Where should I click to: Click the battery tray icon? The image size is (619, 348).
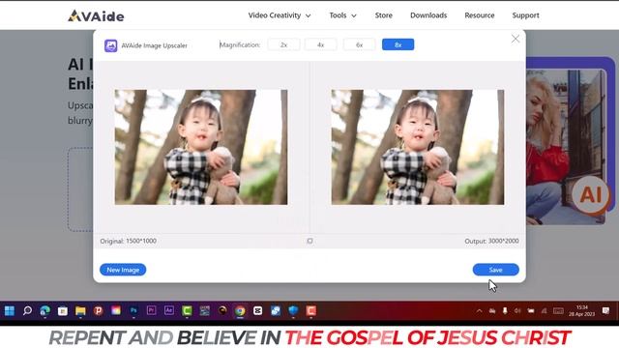pos(531,311)
